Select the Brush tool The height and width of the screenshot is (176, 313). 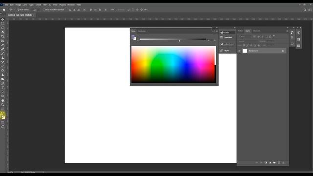[x=3, y=53]
